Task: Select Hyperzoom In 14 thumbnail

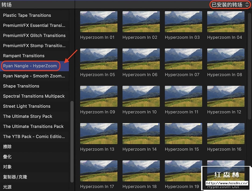Action: pyautogui.click(x=141, y=133)
